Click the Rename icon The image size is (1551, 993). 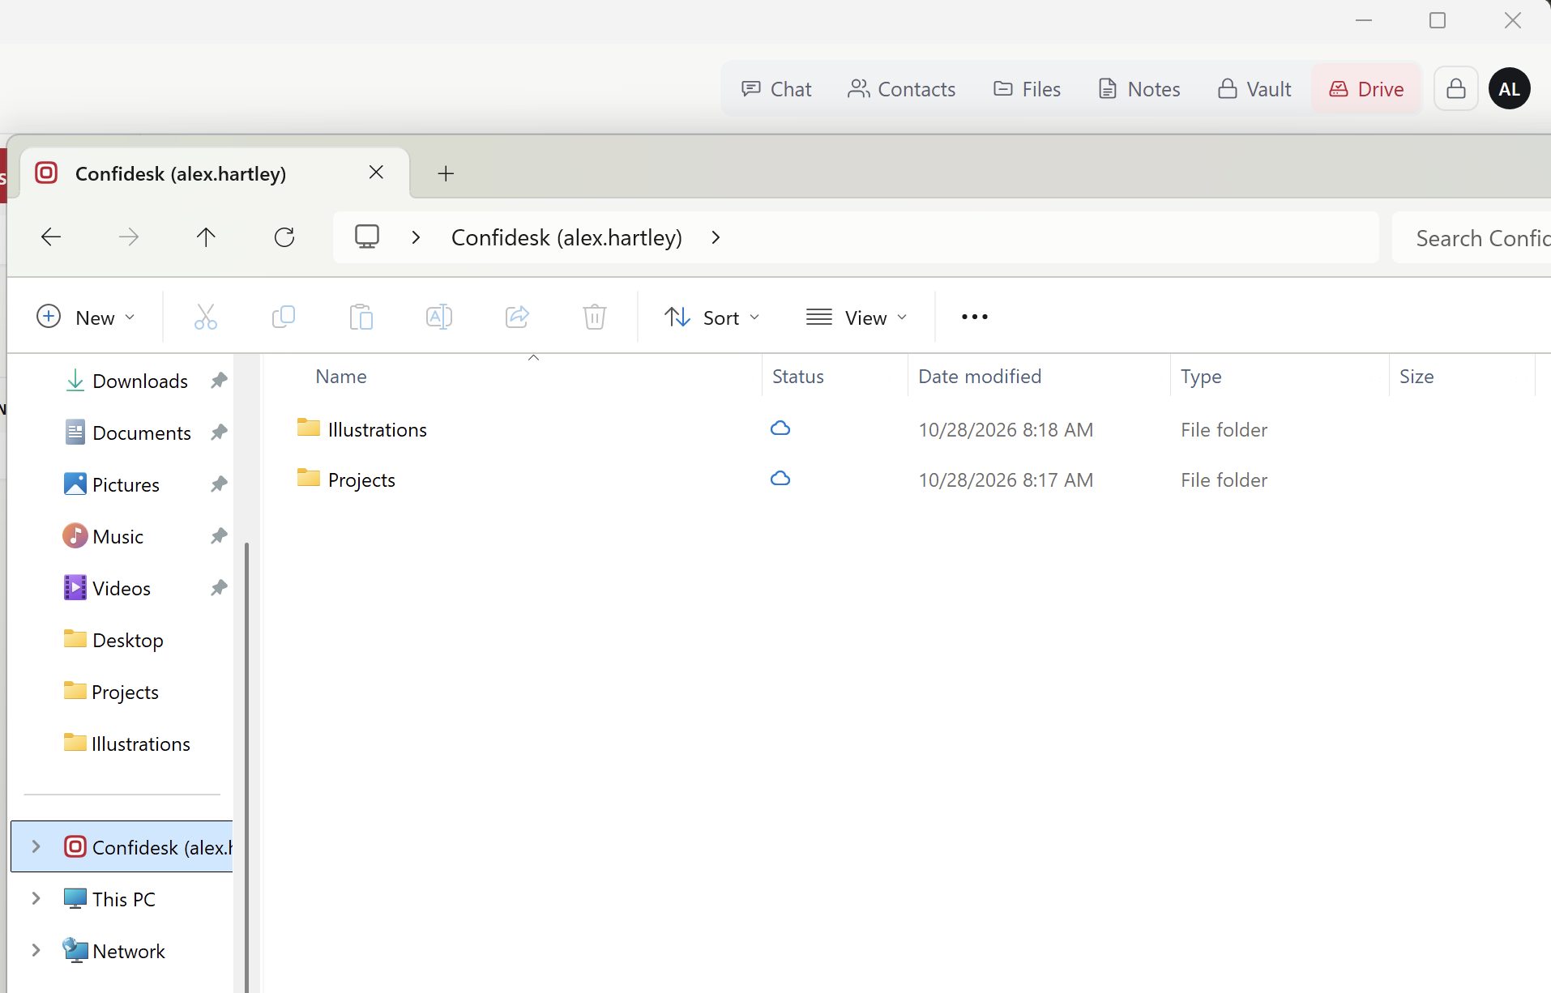point(439,317)
